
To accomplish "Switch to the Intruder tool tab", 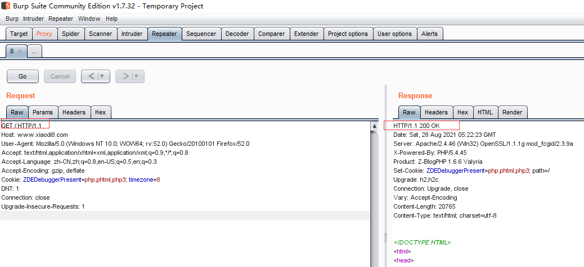I will [x=132, y=34].
